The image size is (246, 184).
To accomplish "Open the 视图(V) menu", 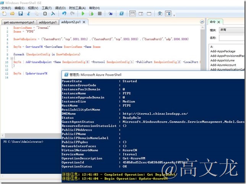I will tap(33, 8).
